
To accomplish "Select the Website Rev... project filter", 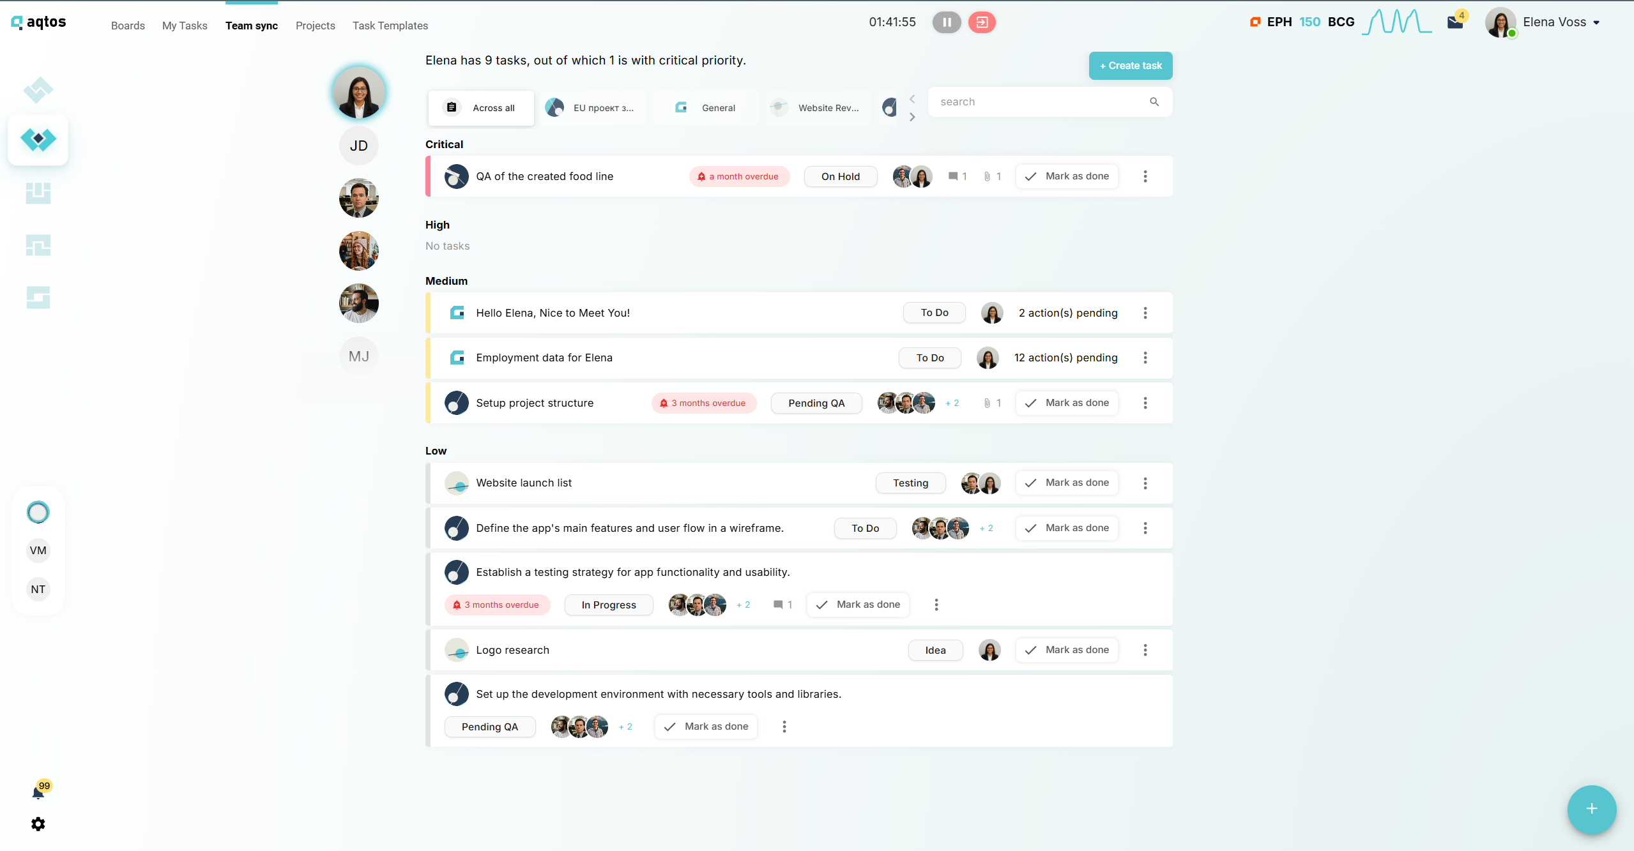I will pyautogui.click(x=818, y=108).
